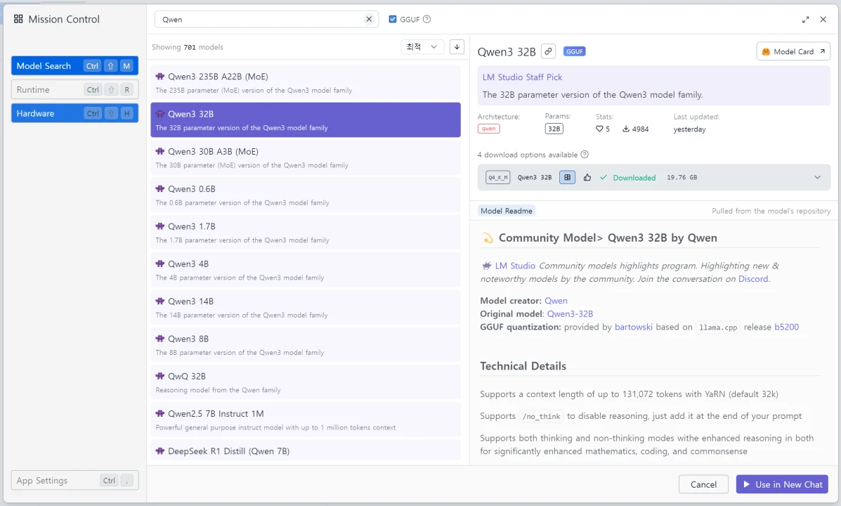The height and width of the screenshot is (506, 841).
Task: Click the hugging face emoji on Model Card
Action: click(x=766, y=51)
